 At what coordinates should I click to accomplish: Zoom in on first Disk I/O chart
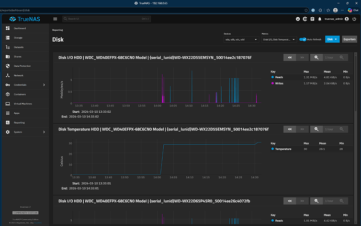click(342, 57)
